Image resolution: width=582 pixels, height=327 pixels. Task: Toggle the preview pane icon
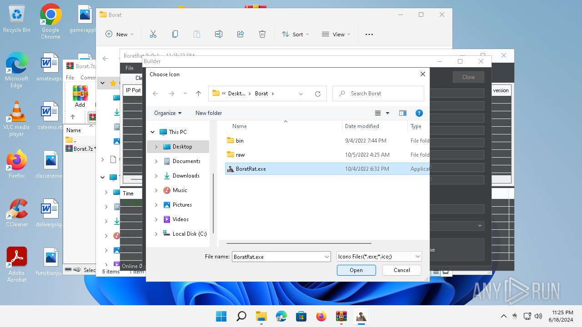[402, 113]
